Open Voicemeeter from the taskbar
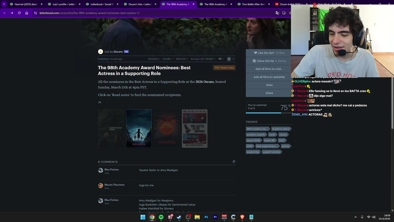Screen dimensions: 394x222 coord(224,217)
